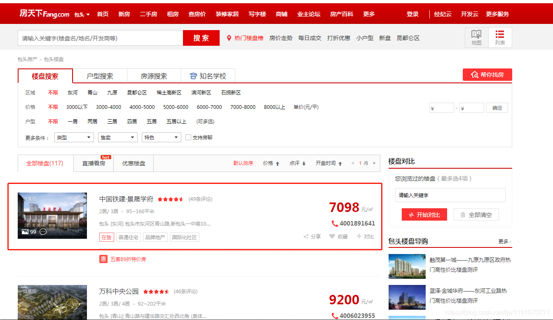Click the plus compare icon for 景晟学府
Image resolution: width=553 pixels, height=320 pixels.
[x=359, y=236]
